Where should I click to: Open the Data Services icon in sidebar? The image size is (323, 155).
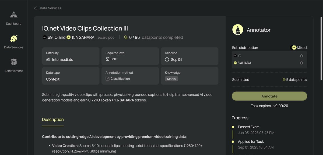(x=14, y=38)
